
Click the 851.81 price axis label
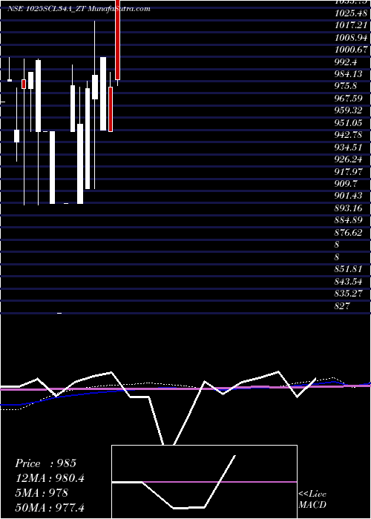coord(348,269)
